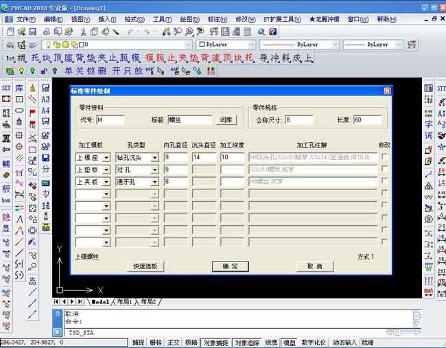Expand the 钻孔沉头 hole type dropdown
Image resolution: width=446 pixels, height=348 pixels.
154,158
